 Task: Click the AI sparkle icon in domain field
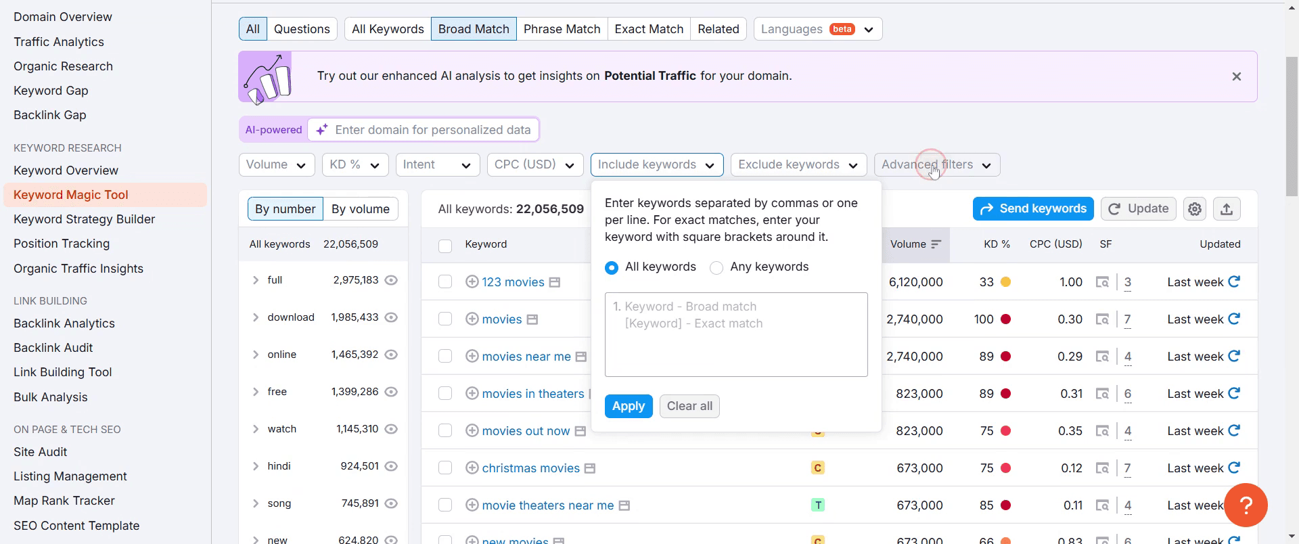[322, 129]
